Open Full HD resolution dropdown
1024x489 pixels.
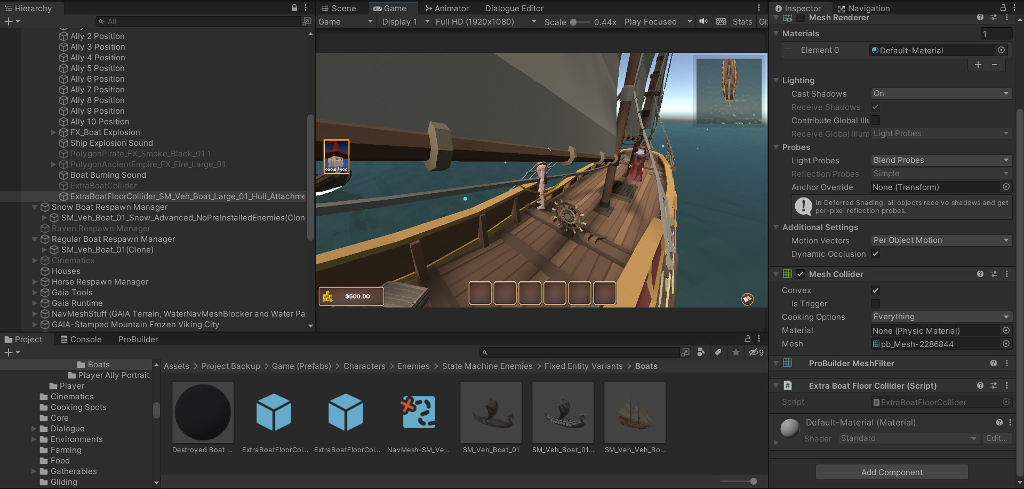[x=485, y=22]
